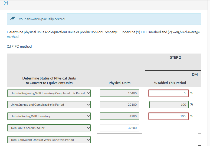Click the total physical units field showing 37200

119,128
